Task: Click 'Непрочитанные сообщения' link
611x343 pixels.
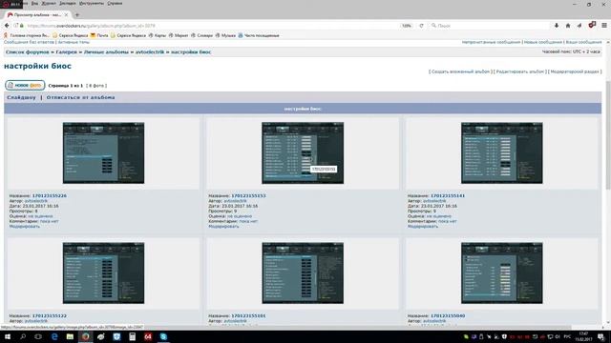Action: pyautogui.click(x=491, y=42)
